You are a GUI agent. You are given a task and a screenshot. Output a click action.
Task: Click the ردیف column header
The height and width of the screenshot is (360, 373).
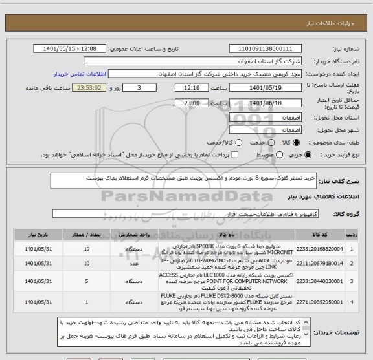coord(352,235)
